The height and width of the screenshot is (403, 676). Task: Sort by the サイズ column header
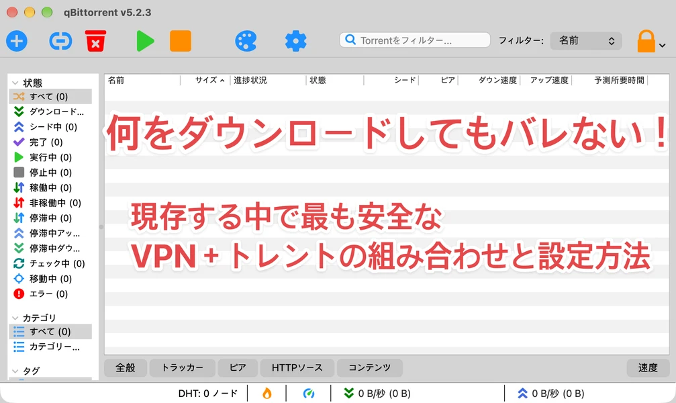pos(205,80)
